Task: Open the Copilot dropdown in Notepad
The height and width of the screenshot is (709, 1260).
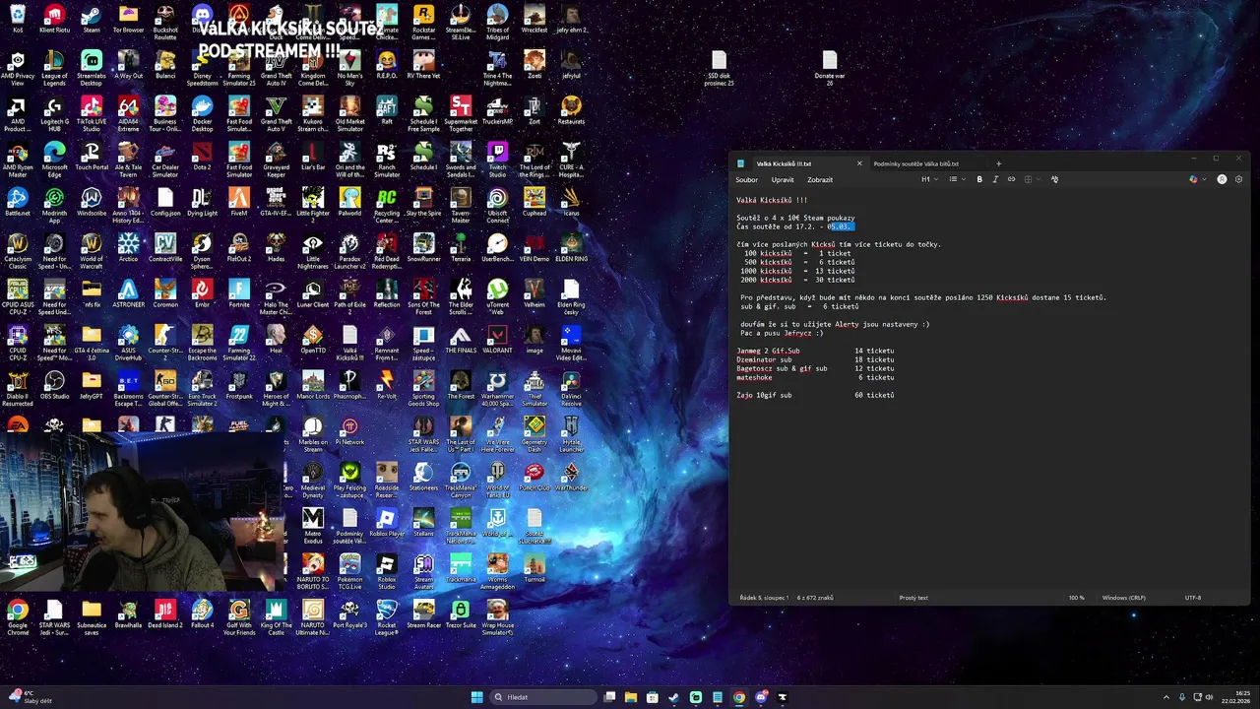Action: coord(1196,179)
